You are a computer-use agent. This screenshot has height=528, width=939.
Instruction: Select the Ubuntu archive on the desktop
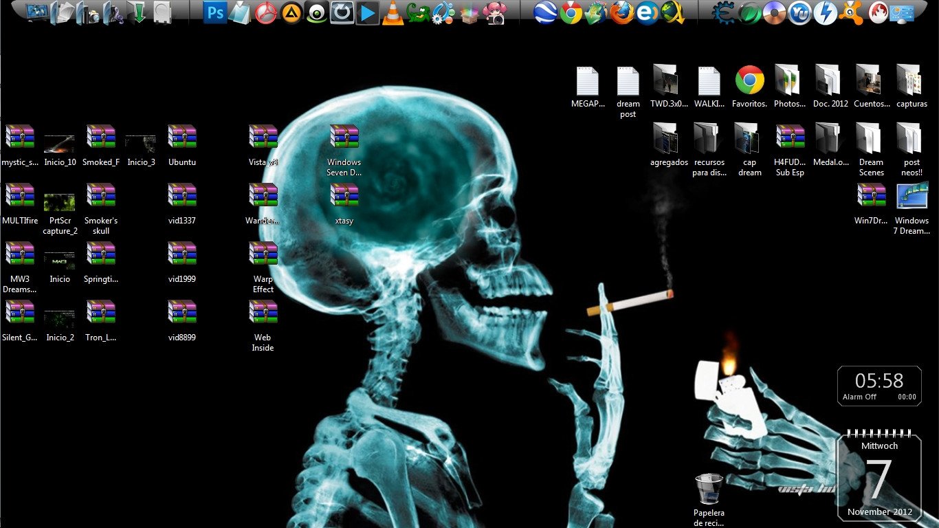pyautogui.click(x=182, y=145)
